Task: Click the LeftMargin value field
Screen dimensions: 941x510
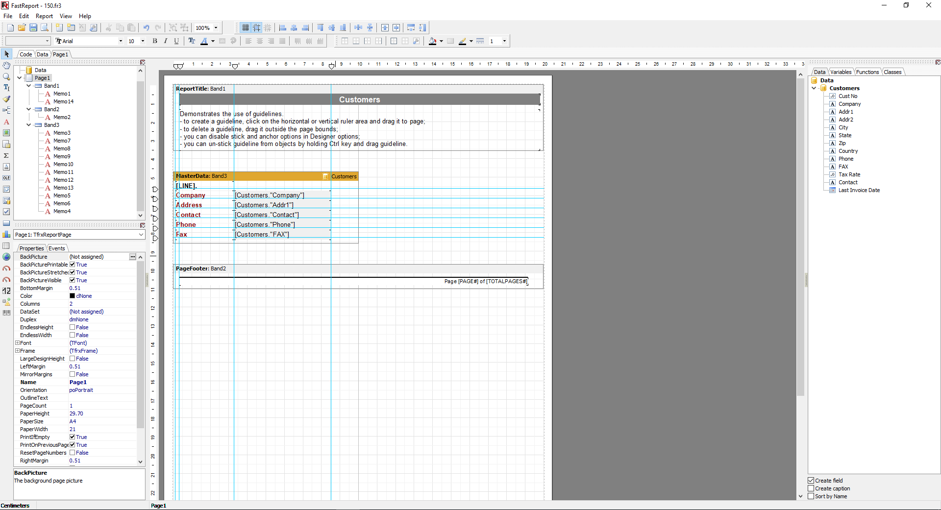Action: 102,366
